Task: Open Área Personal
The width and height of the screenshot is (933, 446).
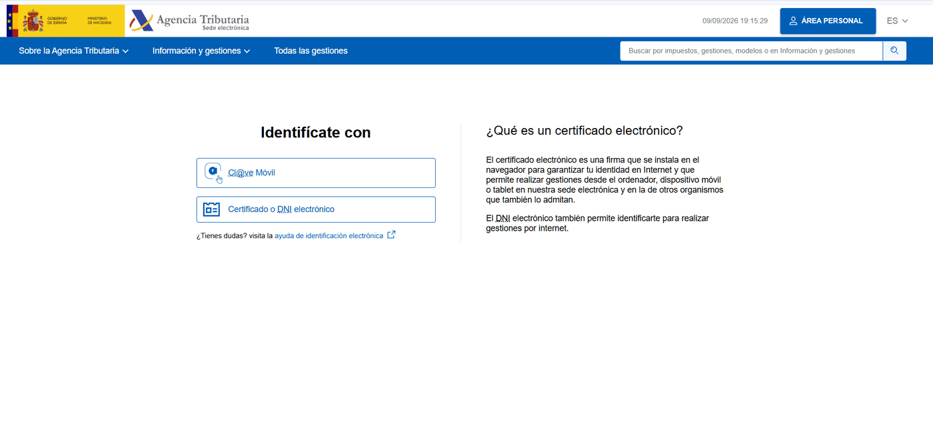Action: coord(828,21)
